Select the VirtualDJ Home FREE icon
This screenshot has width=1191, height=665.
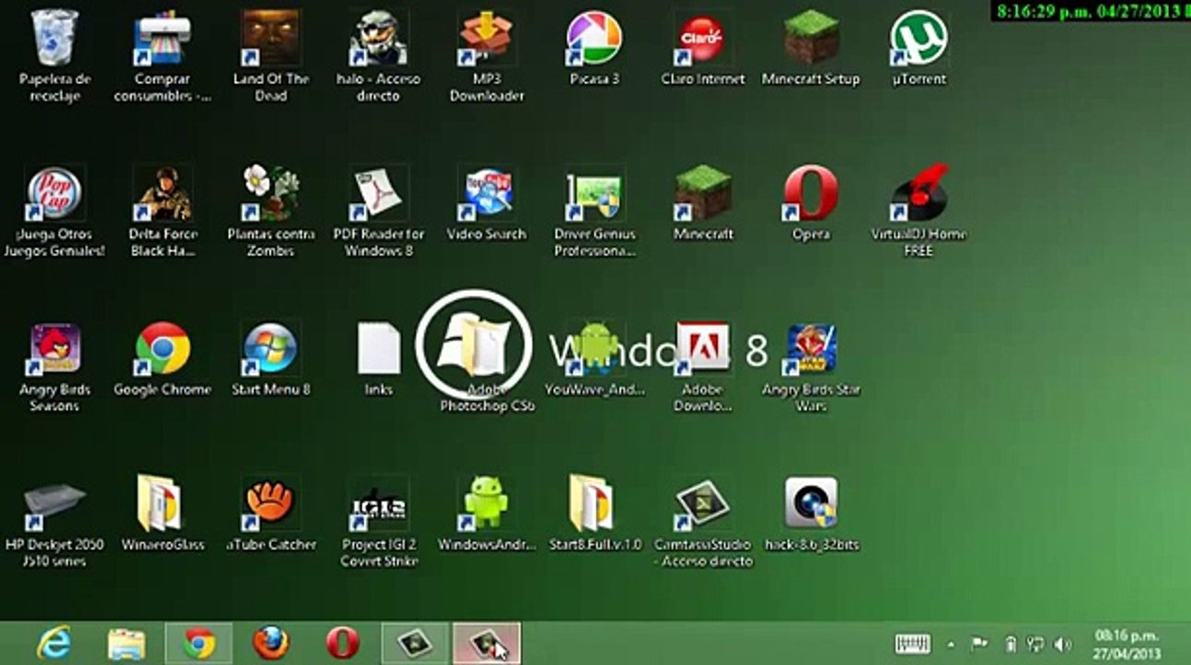[918, 212]
